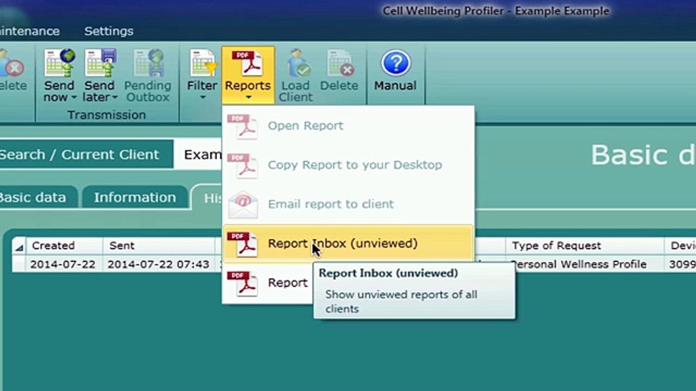Choose Email report to client
The image size is (696, 391).
348,204
